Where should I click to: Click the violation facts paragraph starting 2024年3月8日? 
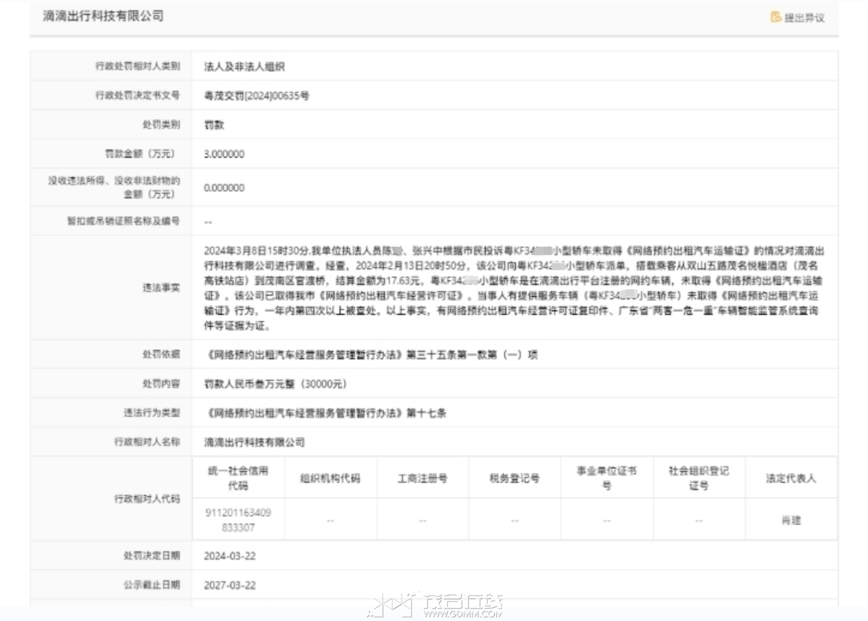pos(514,288)
